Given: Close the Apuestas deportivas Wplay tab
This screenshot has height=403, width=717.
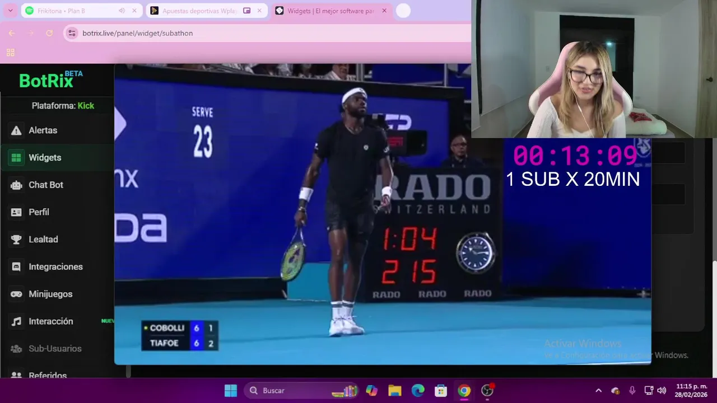Looking at the screenshot, I should 259,11.
